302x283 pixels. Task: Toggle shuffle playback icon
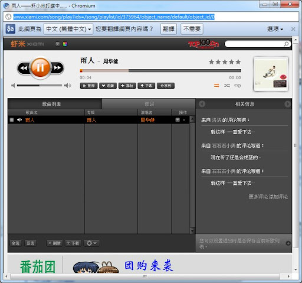point(227,86)
